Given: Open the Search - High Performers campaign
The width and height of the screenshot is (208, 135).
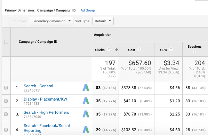Looking at the screenshot, I should [x=46, y=112].
